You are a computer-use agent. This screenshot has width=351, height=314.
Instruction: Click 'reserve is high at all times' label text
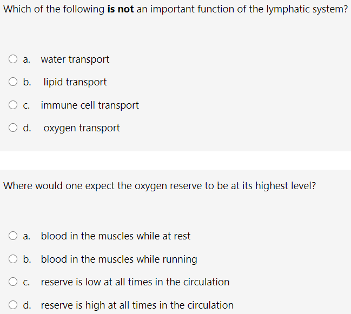[x=137, y=305]
